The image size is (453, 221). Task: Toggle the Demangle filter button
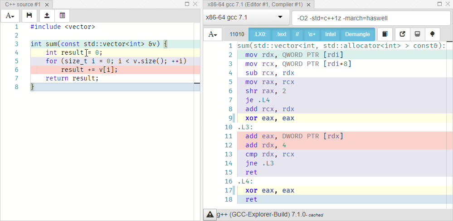click(357, 34)
